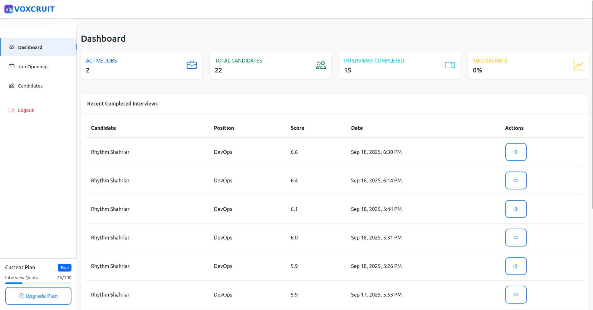The image size is (593, 310).
Task: Log out using the Logout link
Action: [26, 110]
